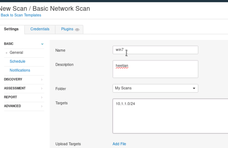
Task: Click the Targets text box
Action: 170,116
